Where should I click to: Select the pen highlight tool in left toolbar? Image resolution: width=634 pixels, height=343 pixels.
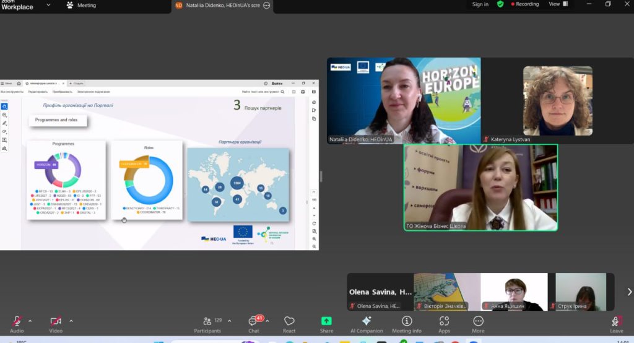point(4,123)
